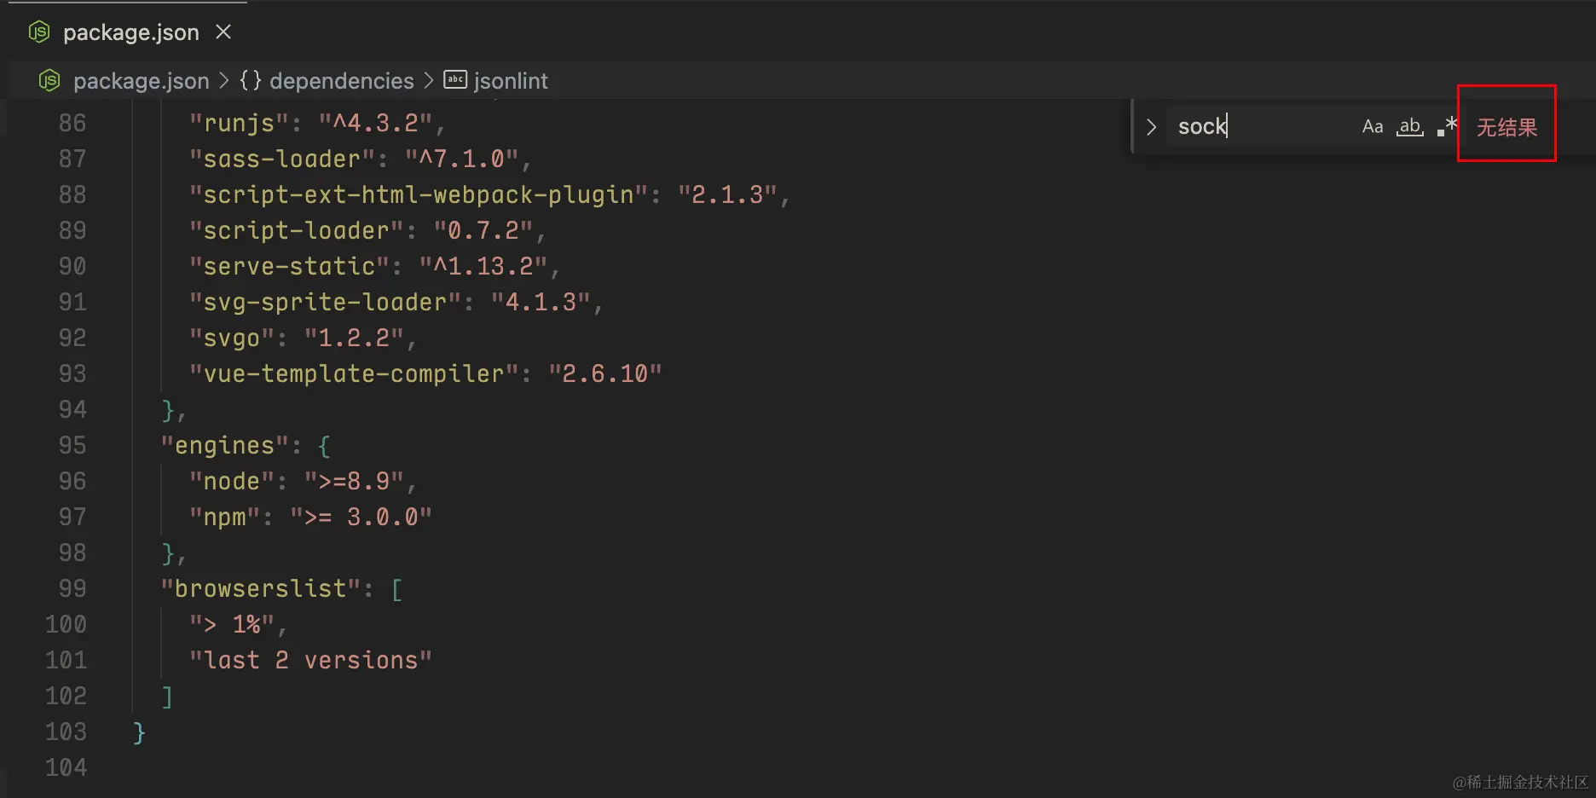The height and width of the screenshot is (798, 1596).
Task: Click the "svgo" key on line 92
Action: [x=232, y=338]
